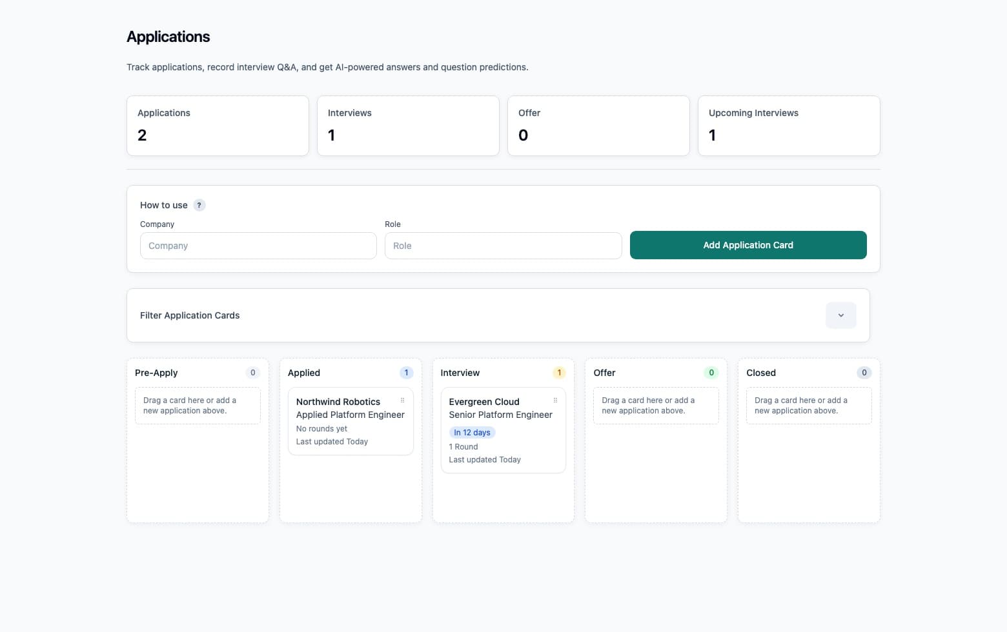Open the Northwind Robotics application card
Screen dimensions: 1007x632
[x=351, y=421]
